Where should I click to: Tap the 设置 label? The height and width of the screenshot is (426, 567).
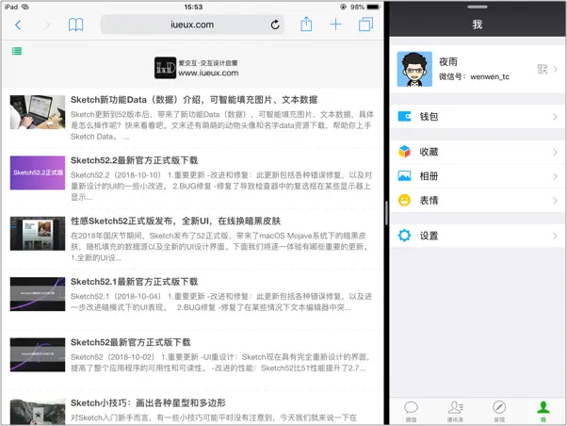click(429, 236)
